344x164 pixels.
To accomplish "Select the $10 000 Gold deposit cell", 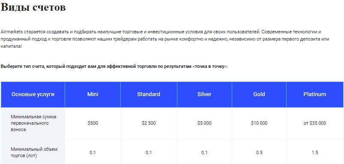I will coord(259,123).
